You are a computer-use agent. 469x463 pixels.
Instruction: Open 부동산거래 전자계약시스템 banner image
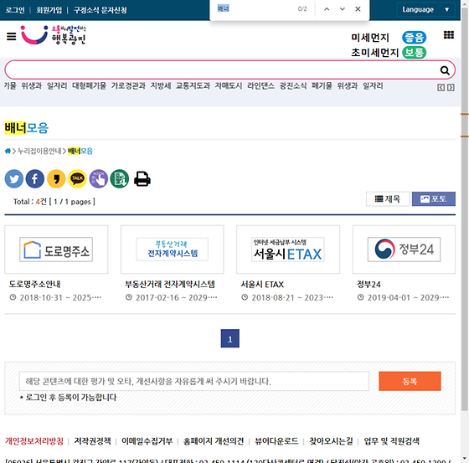click(173, 250)
